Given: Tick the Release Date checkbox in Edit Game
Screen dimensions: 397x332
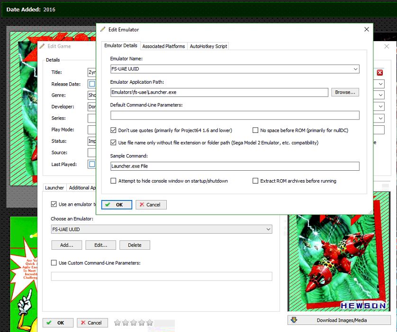Looking at the screenshot, I should click(x=92, y=84).
